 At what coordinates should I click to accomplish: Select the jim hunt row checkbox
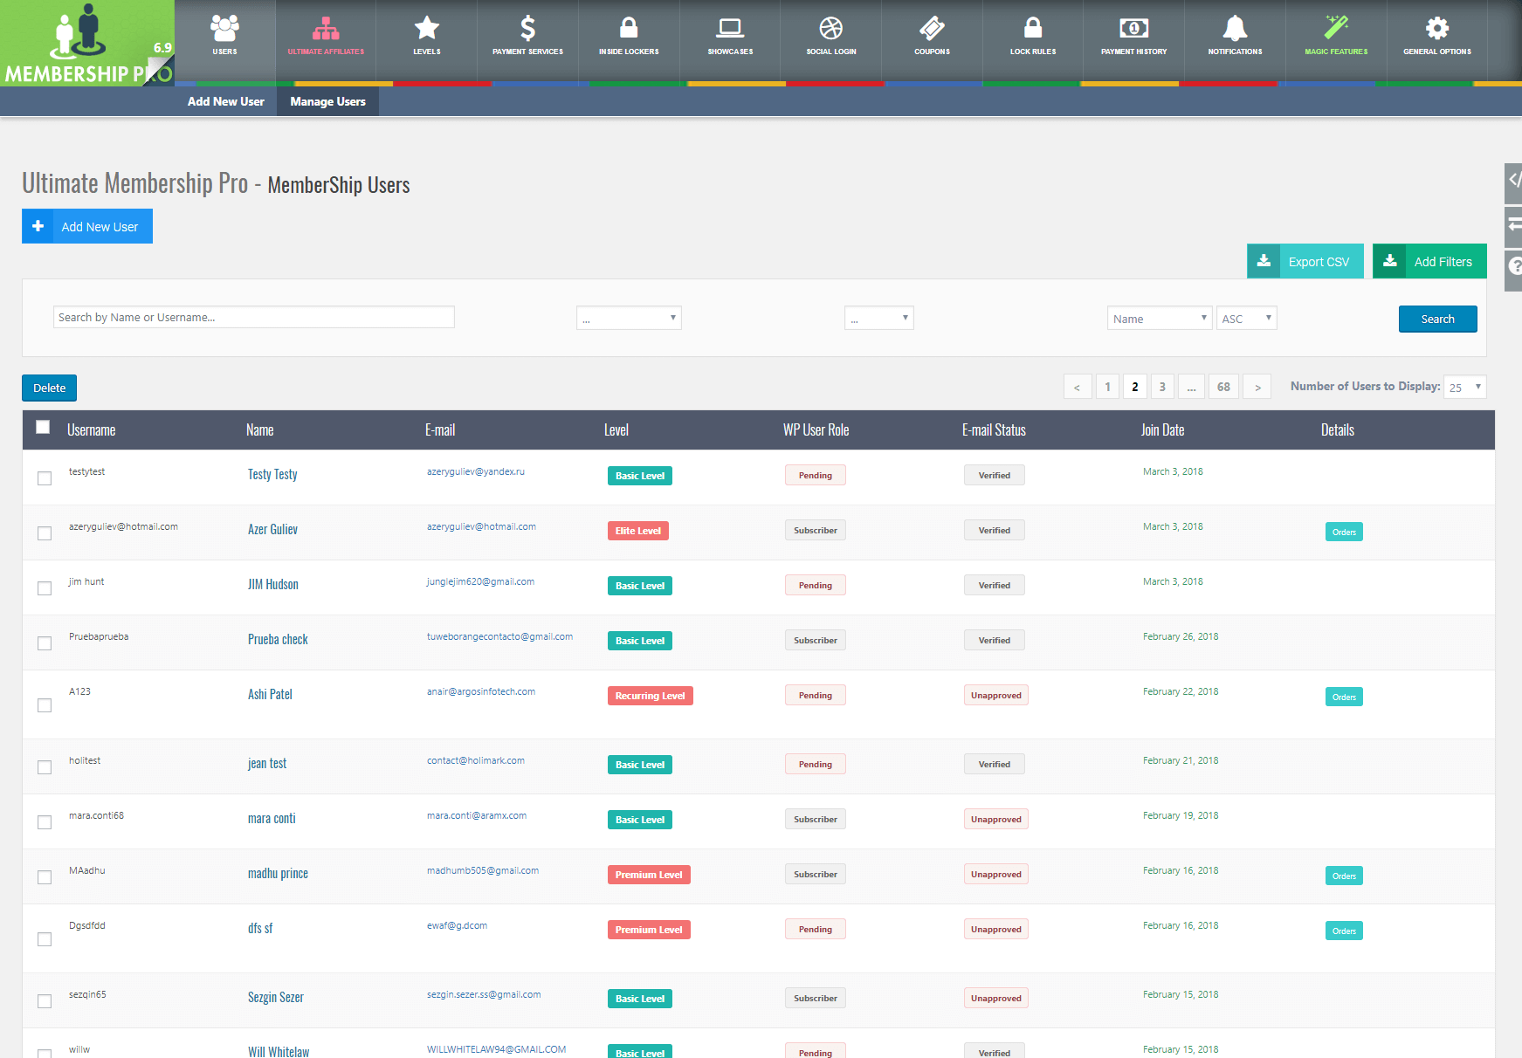tap(45, 588)
